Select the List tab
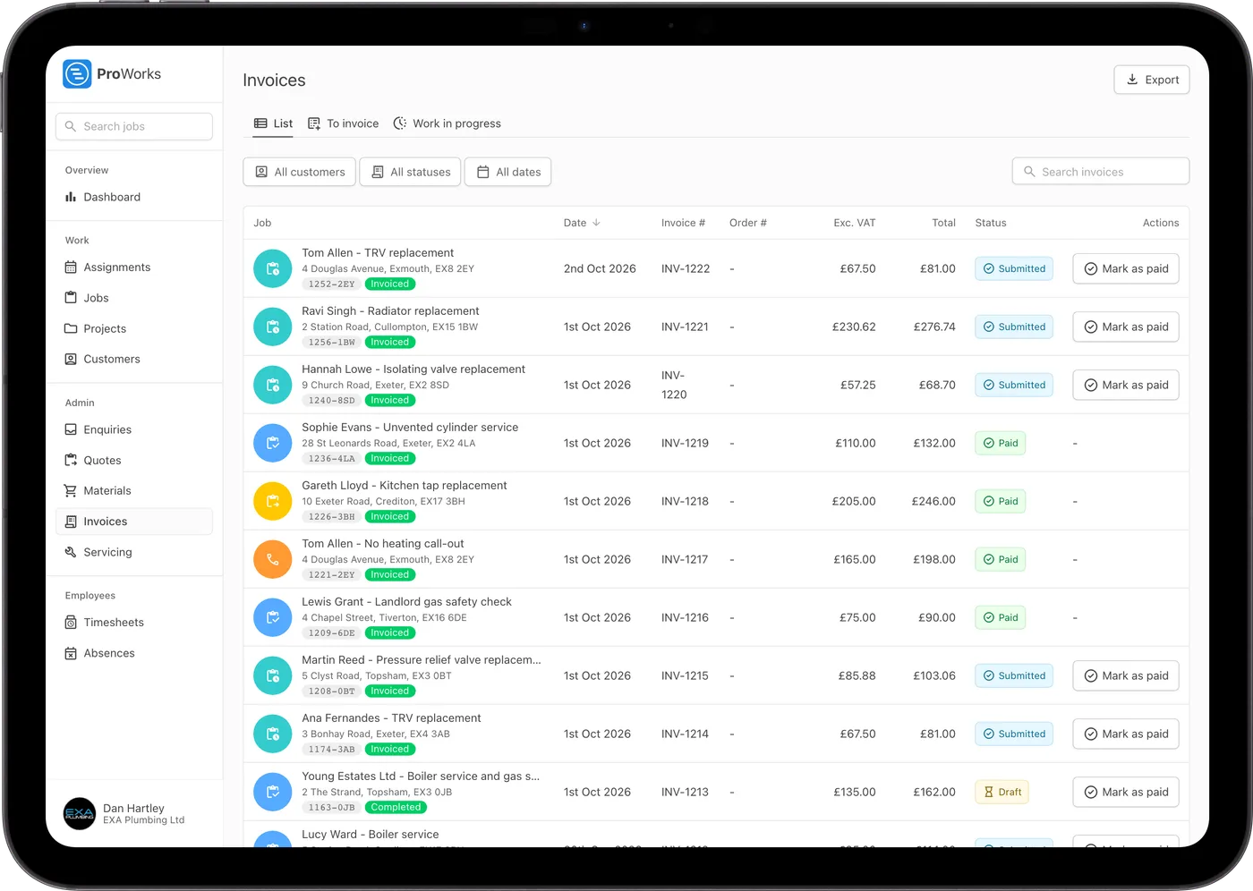 pos(273,123)
